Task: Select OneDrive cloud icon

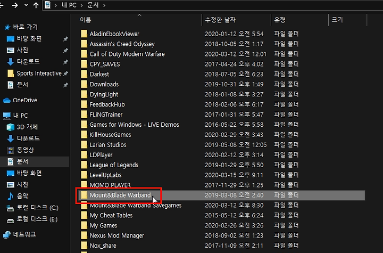Action: coord(6,100)
